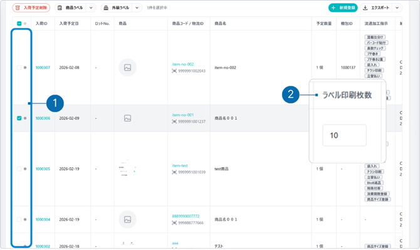Click the ラベル印刷枚数 input field showing 10
The image size is (420, 250).
pos(345,135)
